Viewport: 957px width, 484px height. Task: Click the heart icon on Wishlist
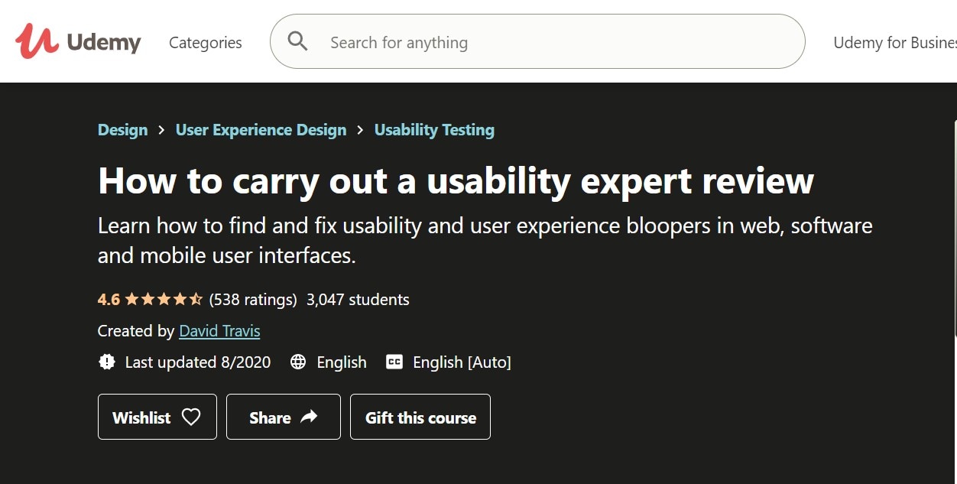(x=191, y=417)
